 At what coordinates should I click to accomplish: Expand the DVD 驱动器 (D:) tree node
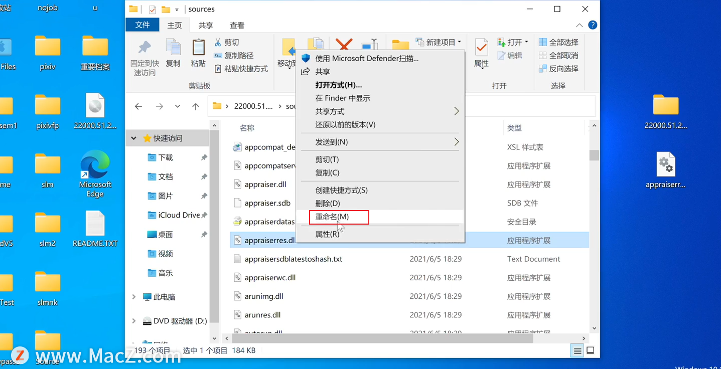[x=134, y=321]
